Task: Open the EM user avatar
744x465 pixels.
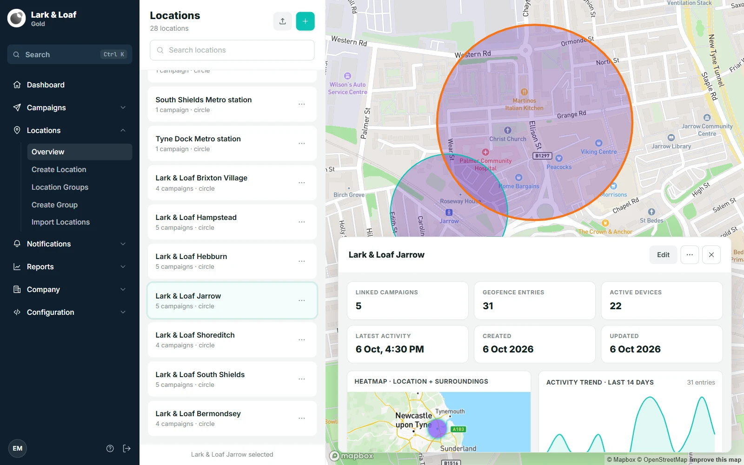Action: point(18,449)
